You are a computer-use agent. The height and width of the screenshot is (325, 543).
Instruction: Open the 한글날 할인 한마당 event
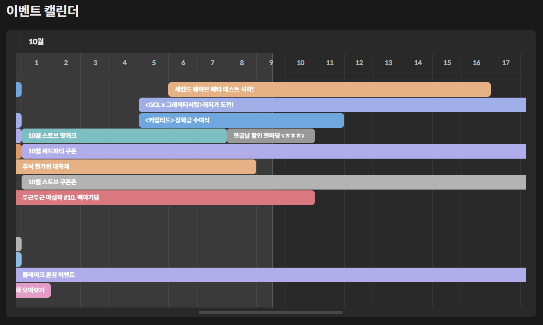tap(270, 136)
